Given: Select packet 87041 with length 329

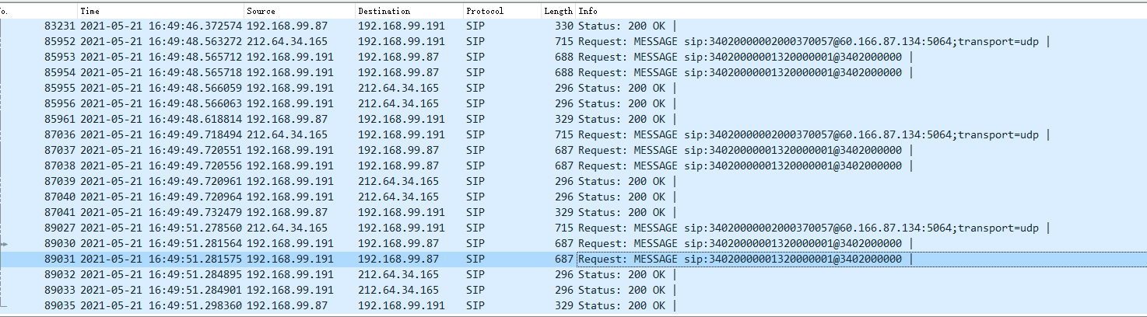Looking at the screenshot, I should [x=311, y=212].
